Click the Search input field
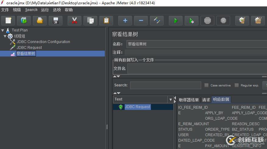 166,85
